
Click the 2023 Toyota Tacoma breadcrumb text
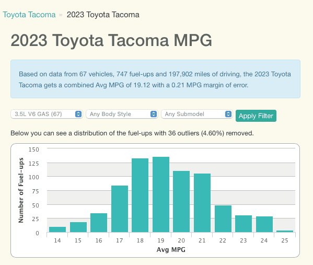(103, 15)
